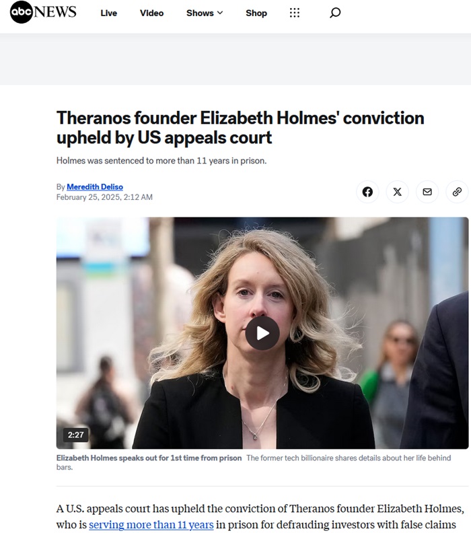Image resolution: width=471 pixels, height=533 pixels.
Task: Share article on Facebook
Action: tap(367, 192)
